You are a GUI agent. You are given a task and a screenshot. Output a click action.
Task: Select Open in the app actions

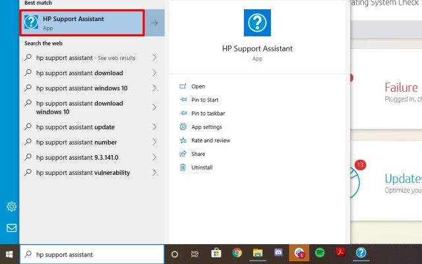[198, 86]
